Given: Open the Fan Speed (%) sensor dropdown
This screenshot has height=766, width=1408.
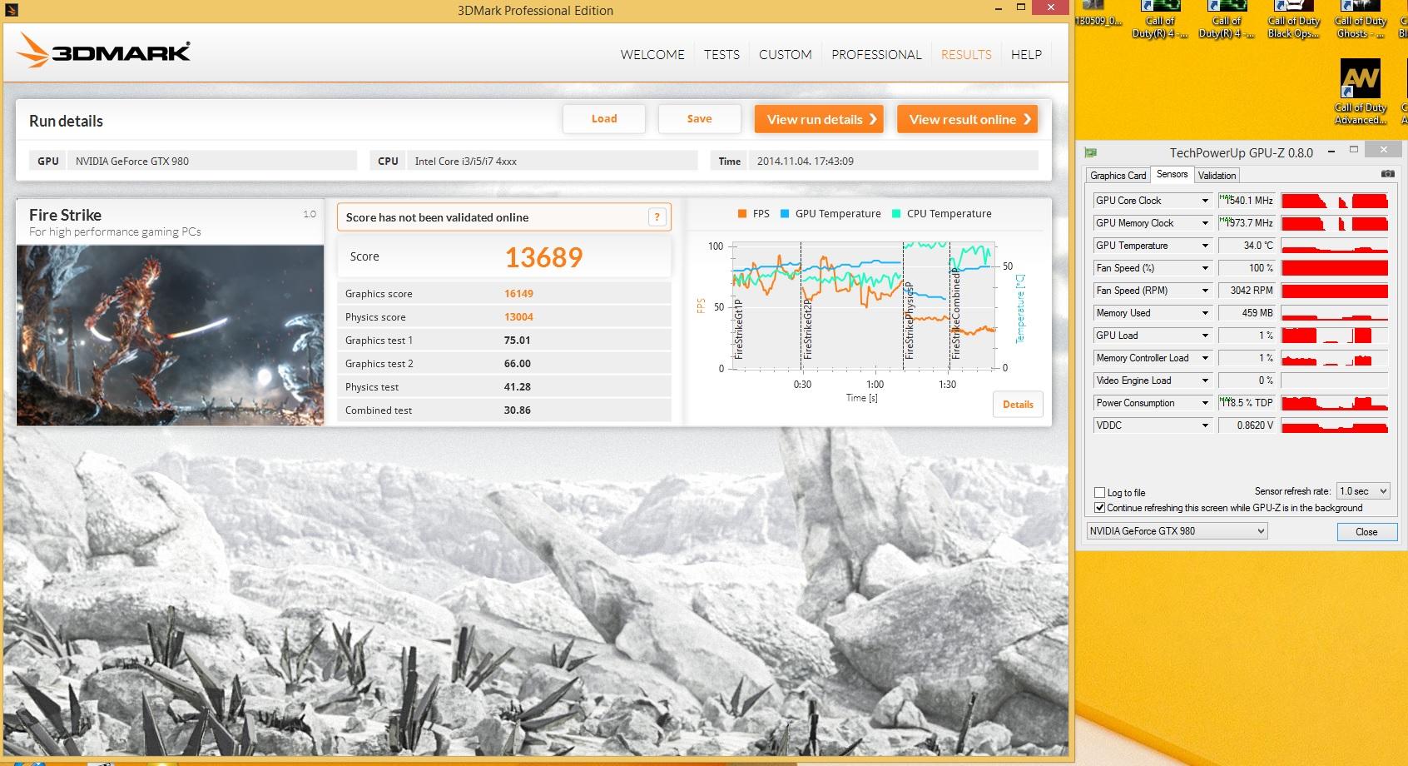Looking at the screenshot, I should point(1204,268).
